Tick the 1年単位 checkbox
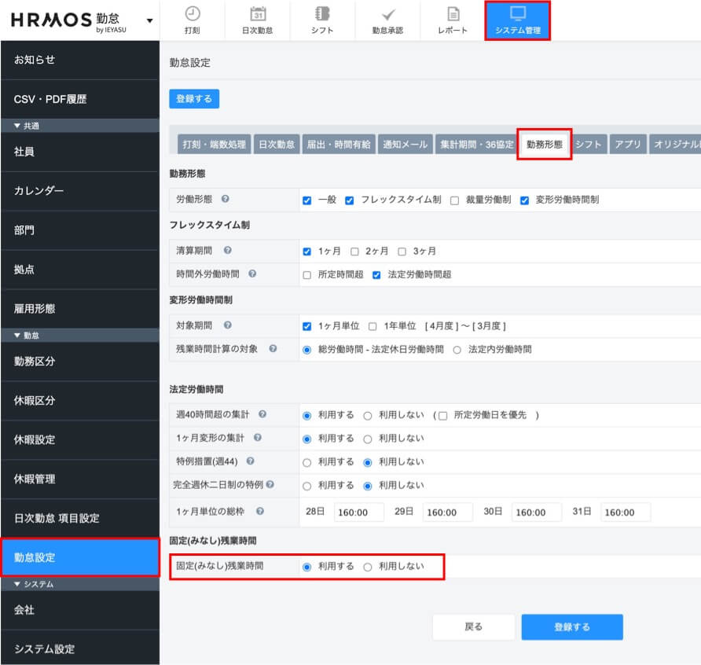 pyautogui.click(x=373, y=326)
